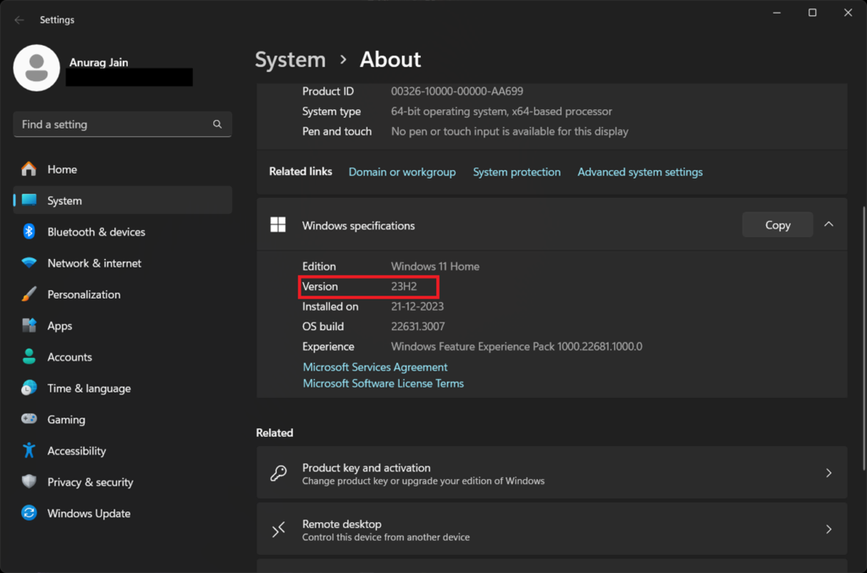
Task: Click the Find a setting field
Action: click(x=122, y=124)
